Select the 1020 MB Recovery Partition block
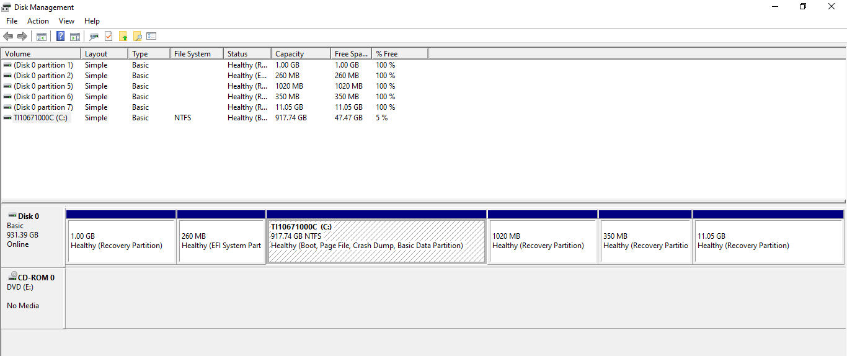Image resolution: width=847 pixels, height=356 pixels. 543,237
